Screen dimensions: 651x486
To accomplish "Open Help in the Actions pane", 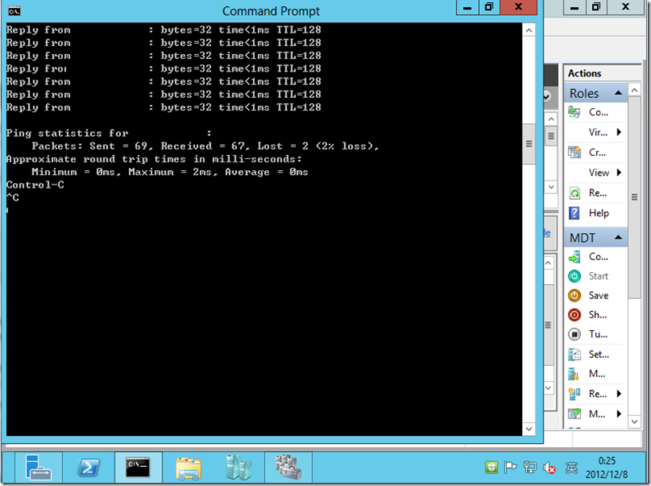I will pos(597,213).
